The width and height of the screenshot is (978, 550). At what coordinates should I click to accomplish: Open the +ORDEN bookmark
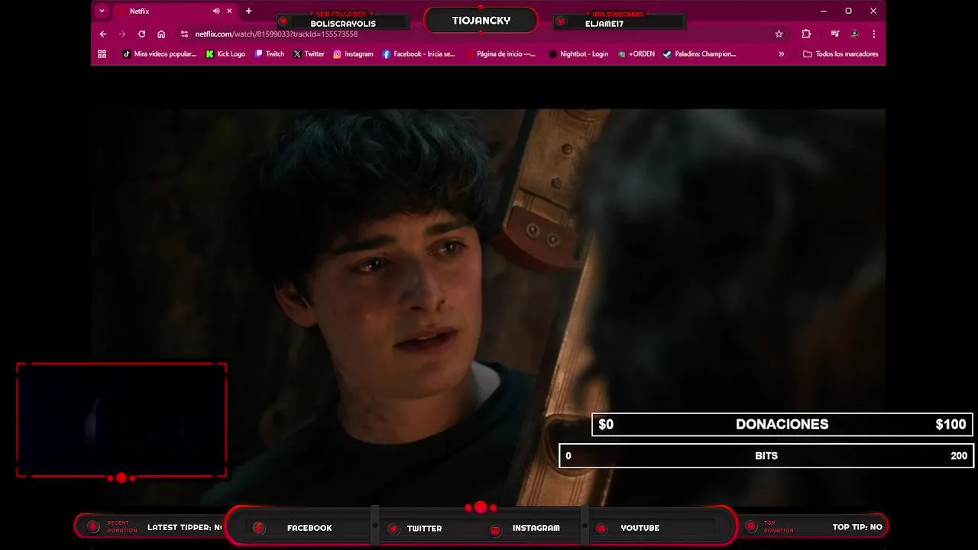[636, 54]
